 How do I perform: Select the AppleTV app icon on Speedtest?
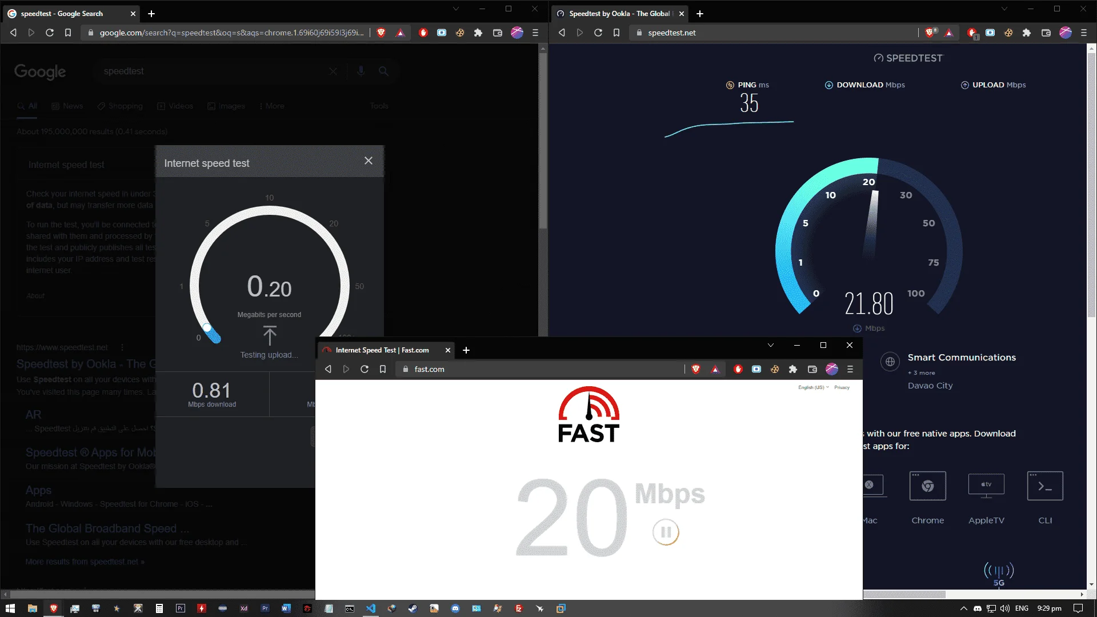coord(986,486)
